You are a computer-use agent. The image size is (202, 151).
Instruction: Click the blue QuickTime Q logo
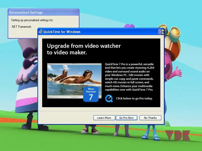point(109,98)
